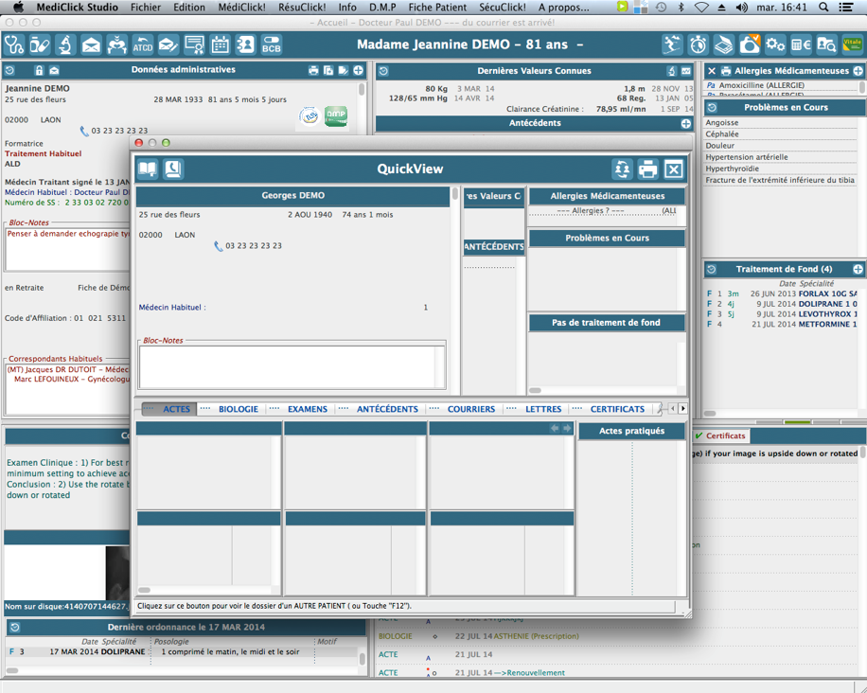Switch to the BIOLOGIE tab in QuickView
Screen dimensions: 867x693
click(238, 409)
